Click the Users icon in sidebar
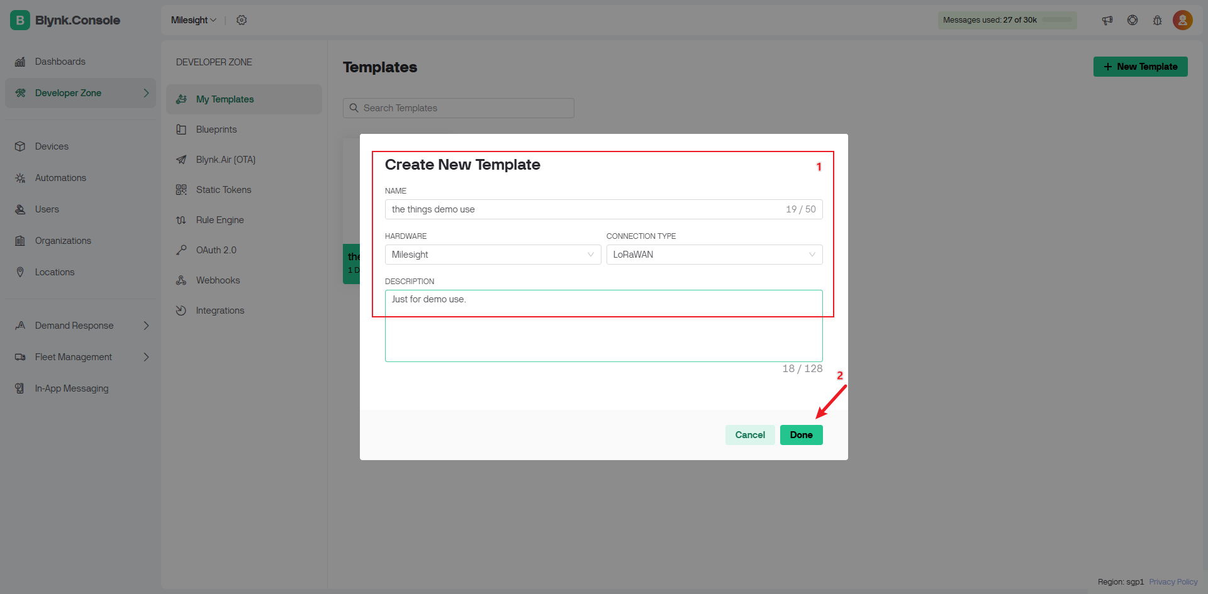 tap(20, 209)
